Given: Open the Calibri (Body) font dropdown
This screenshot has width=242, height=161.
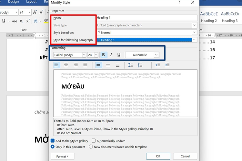Looking at the screenshot, I should tap(84, 55).
